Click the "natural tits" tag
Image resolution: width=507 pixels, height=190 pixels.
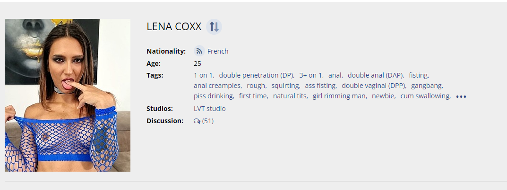pos(290,96)
